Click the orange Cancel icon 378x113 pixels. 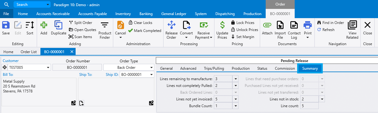[x=120, y=25]
